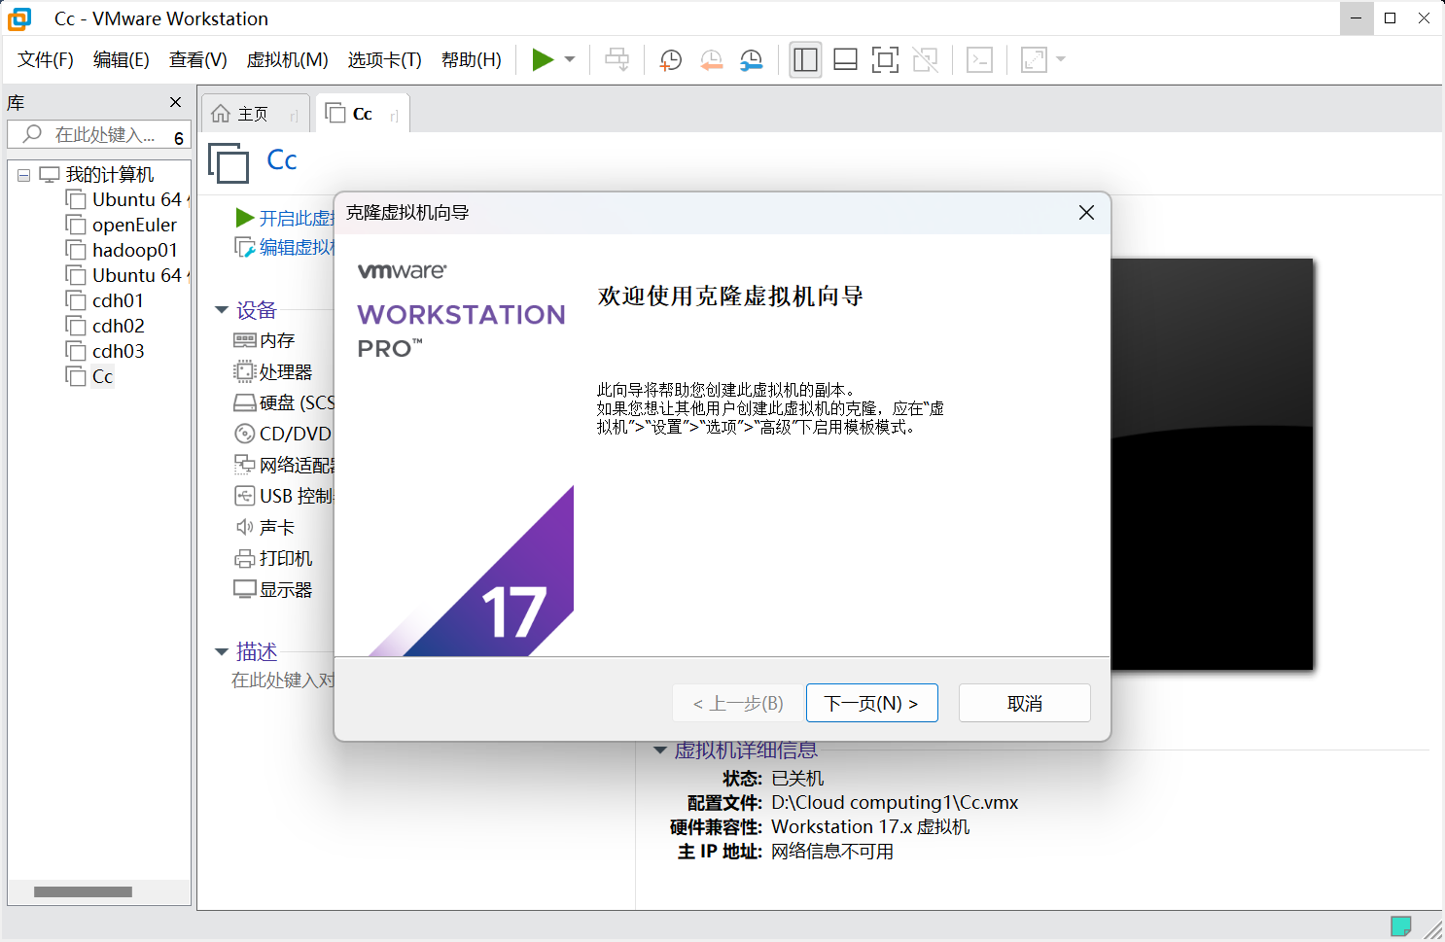This screenshot has width=1445, height=942.
Task: Click the Send Ctrl+Alt+Del toolbar icon
Action: (617, 59)
